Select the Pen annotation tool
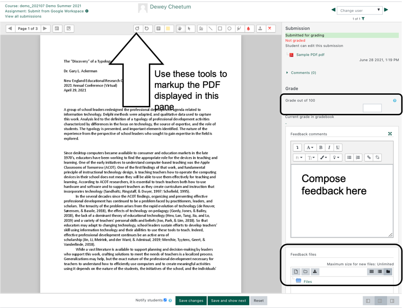This screenshot has height=308, width=403. (x=201, y=28)
